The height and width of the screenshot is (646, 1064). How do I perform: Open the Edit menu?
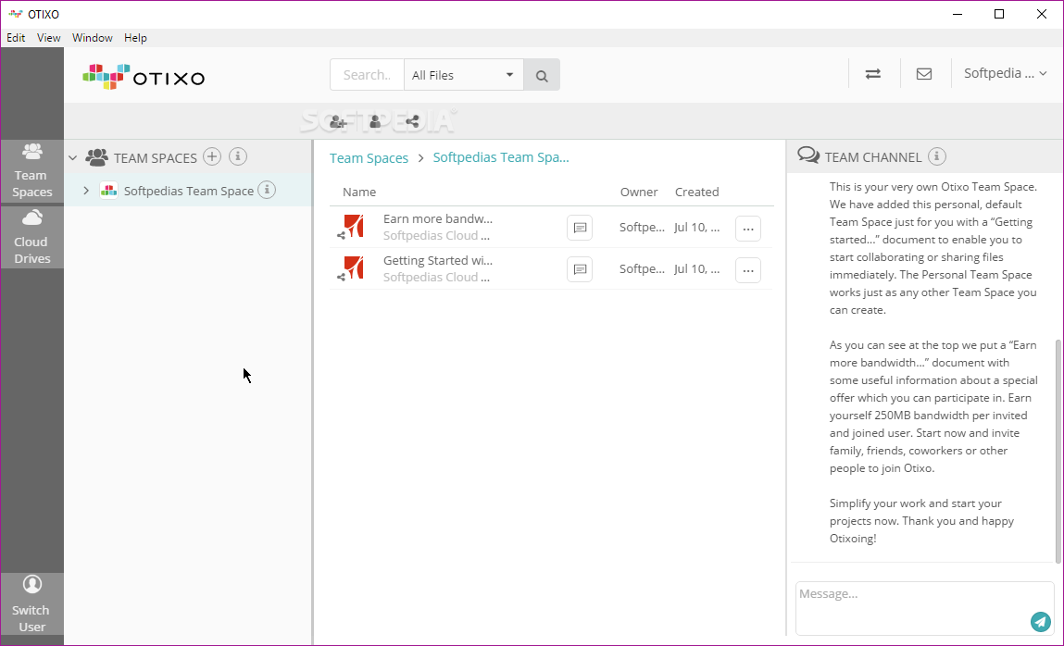pyautogui.click(x=17, y=38)
